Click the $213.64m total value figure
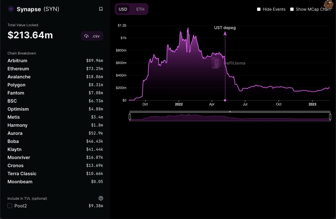336x219 pixels. pyautogui.click(x=30, y=35)
